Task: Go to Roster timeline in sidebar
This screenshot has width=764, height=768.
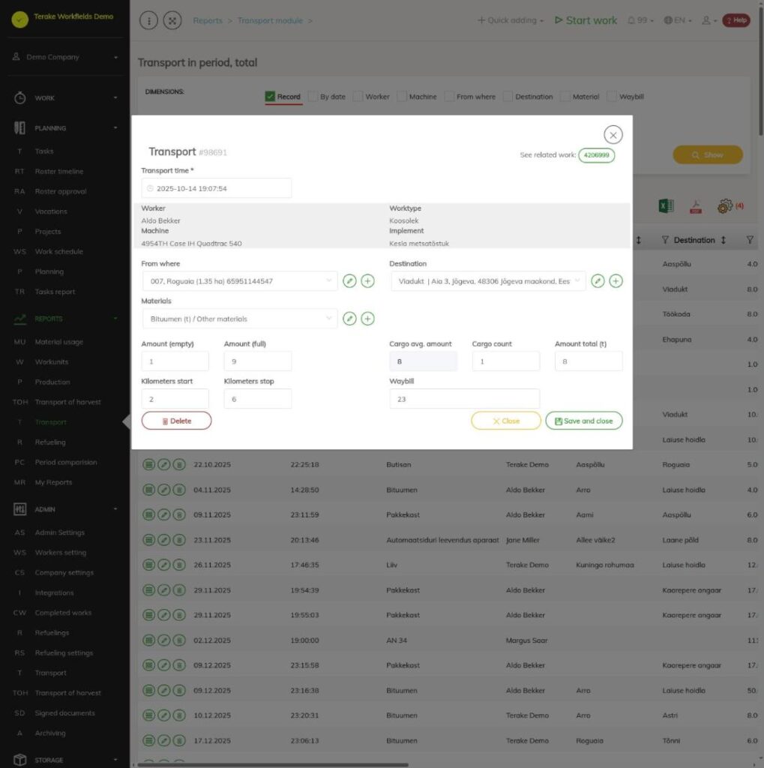Action: coord(58,172)
